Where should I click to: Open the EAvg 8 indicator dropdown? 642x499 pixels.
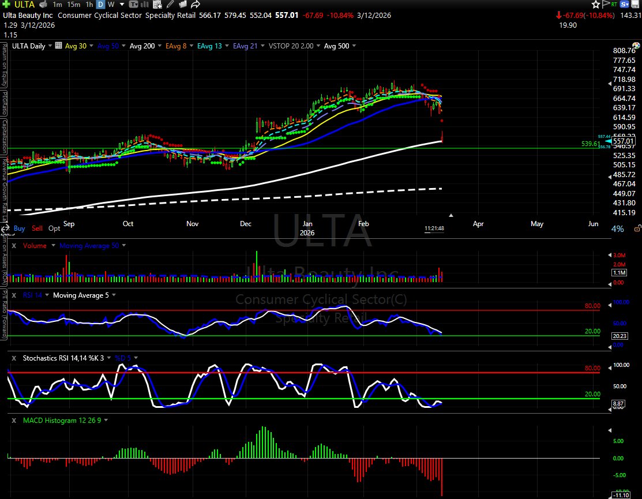191,46
